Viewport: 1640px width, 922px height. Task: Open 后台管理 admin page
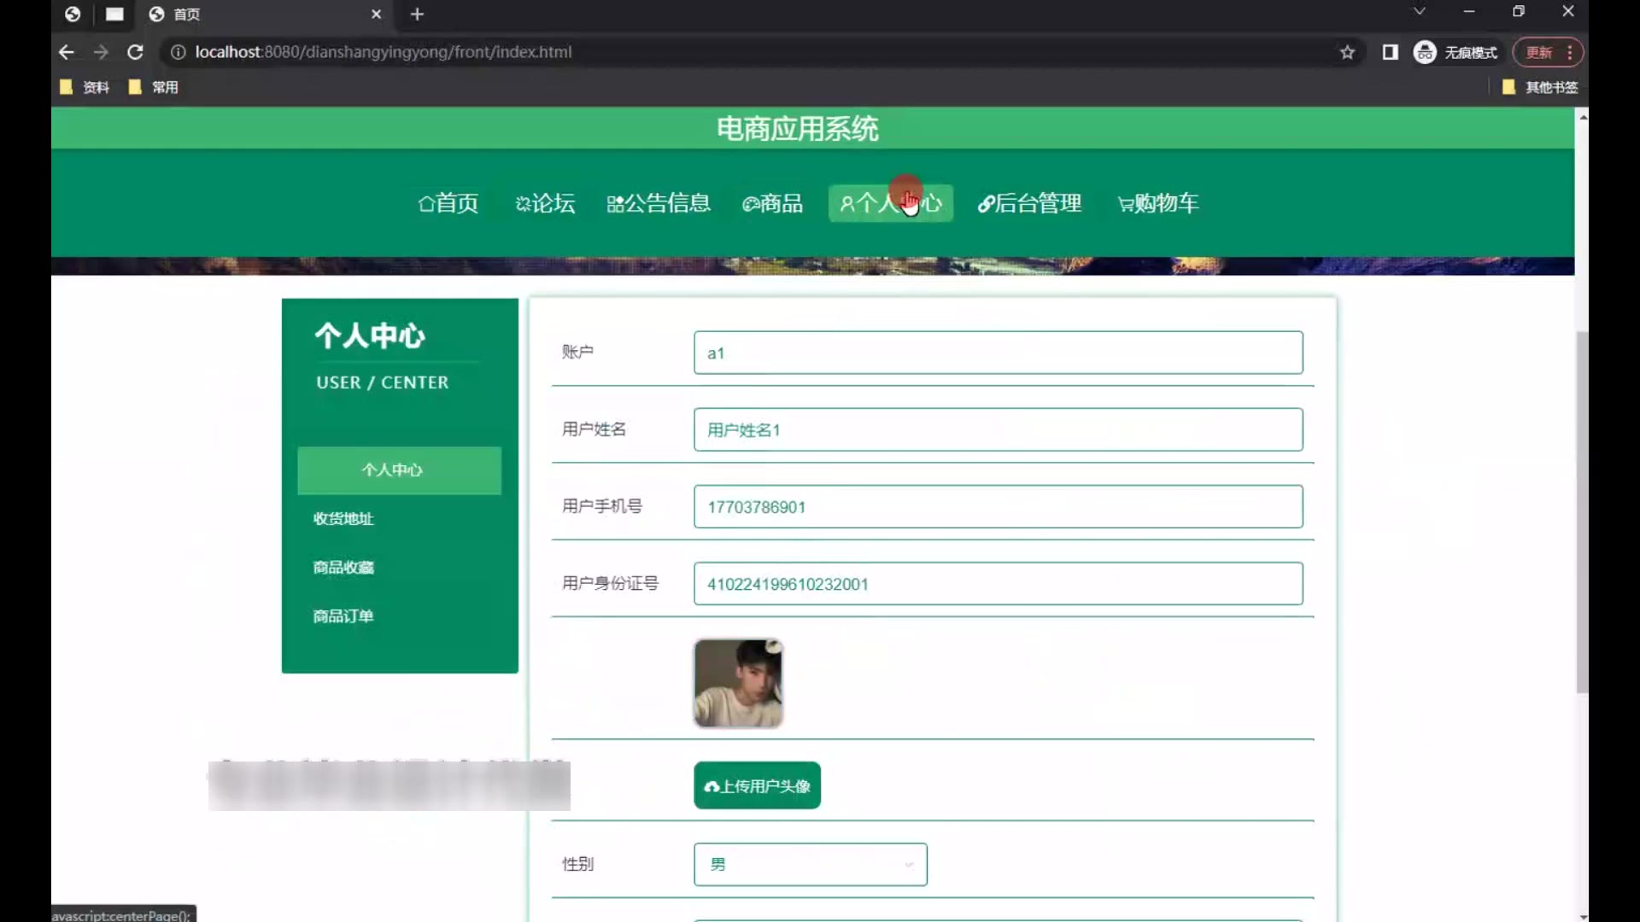[1030, 203]
